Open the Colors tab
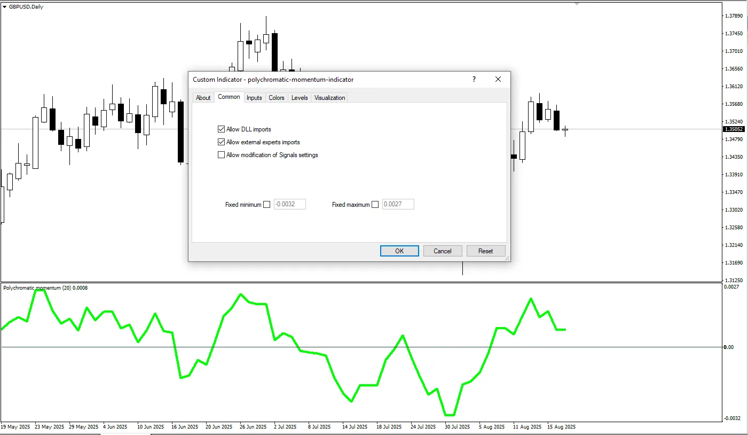748x435 pixels. [276, 97]
